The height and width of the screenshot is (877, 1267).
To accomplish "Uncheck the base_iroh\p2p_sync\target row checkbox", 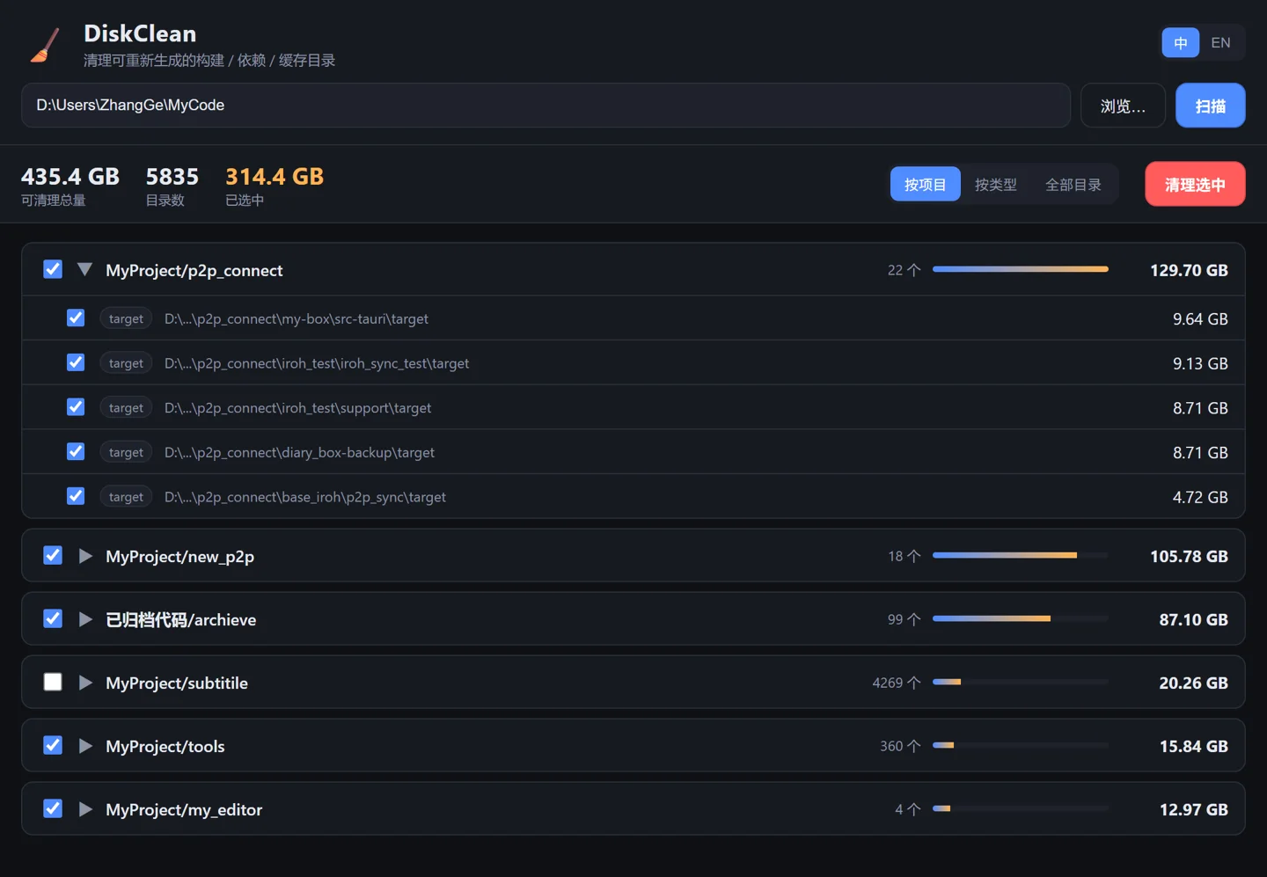I will (76, 496).
